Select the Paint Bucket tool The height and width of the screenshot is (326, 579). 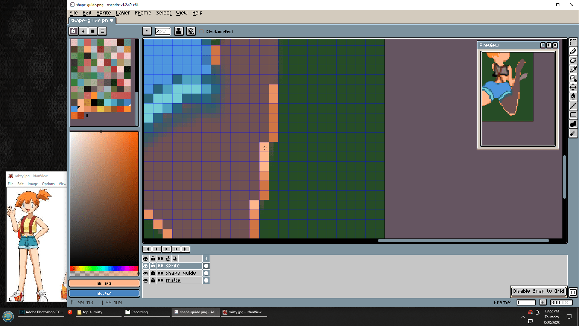(x=573, y=97)
